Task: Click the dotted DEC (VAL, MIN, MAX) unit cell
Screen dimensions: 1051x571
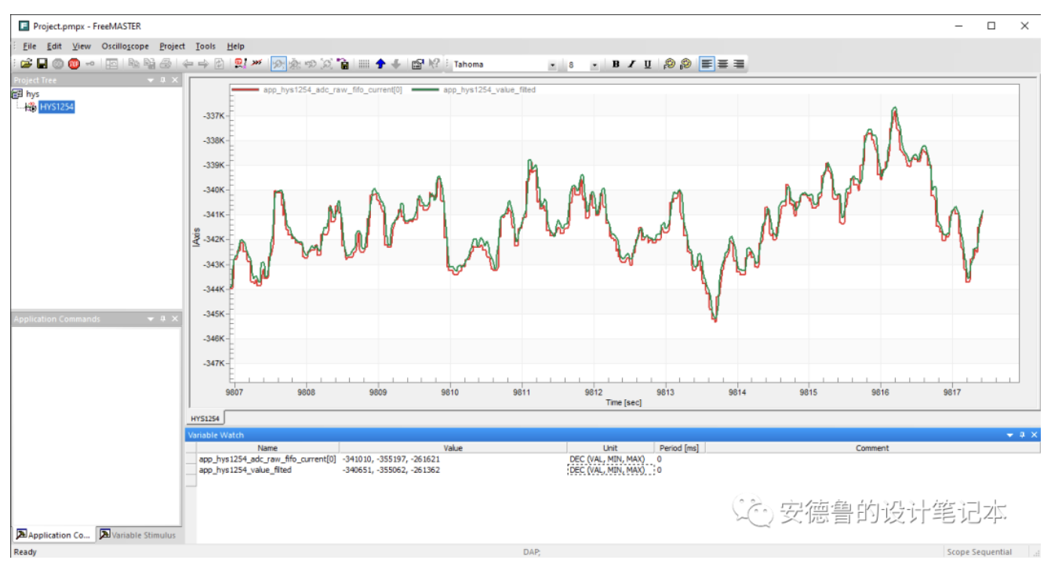Action: click(x=610, y=470)
